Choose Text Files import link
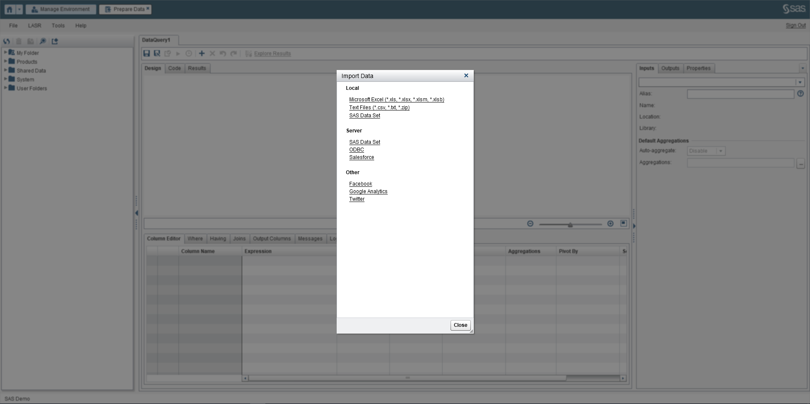 379,108
